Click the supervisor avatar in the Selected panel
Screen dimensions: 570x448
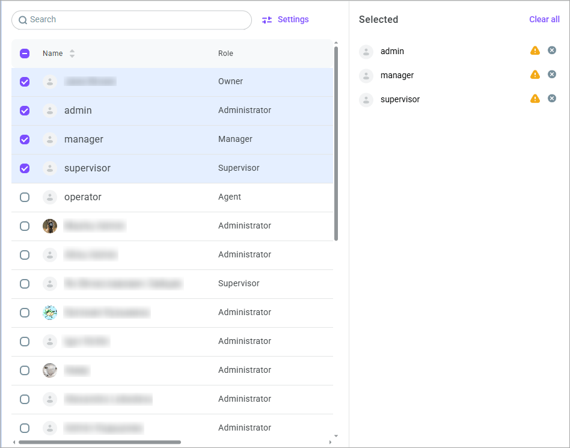click(x=366, y=100)
